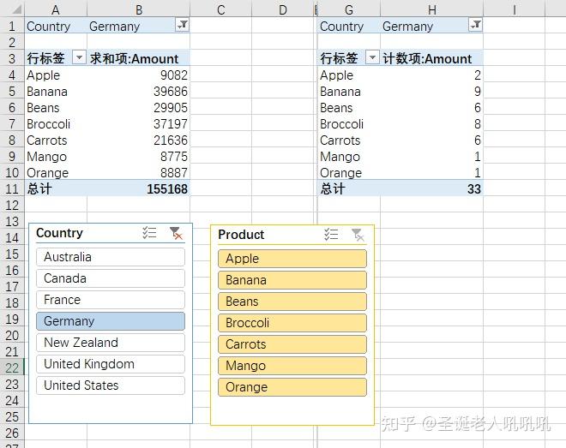Select Australia in Country slicer

pos(111,257)
